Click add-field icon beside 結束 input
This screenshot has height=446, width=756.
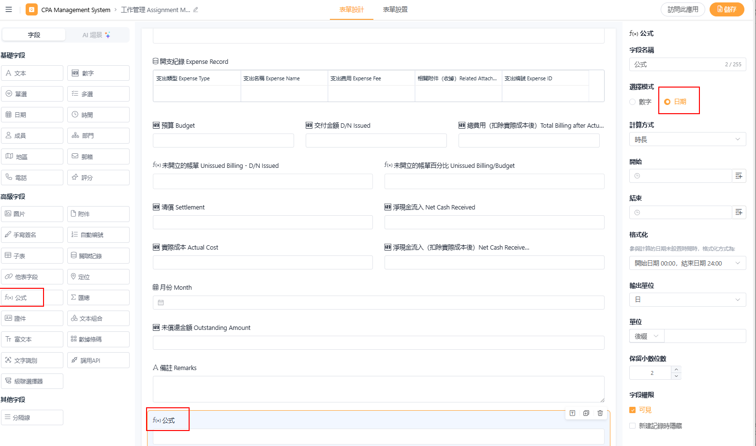coord(739,212)
